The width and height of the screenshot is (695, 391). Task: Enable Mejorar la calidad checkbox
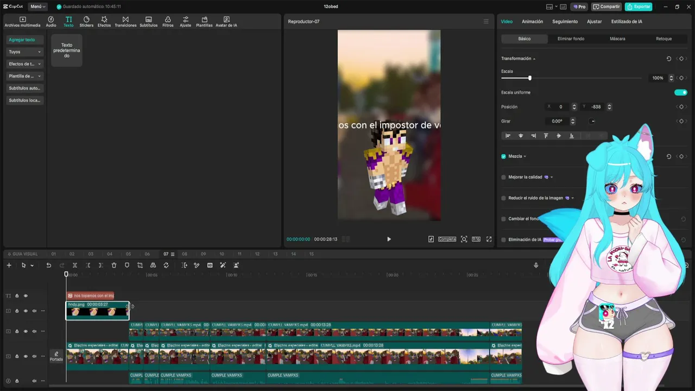click(x=503, y=177)
